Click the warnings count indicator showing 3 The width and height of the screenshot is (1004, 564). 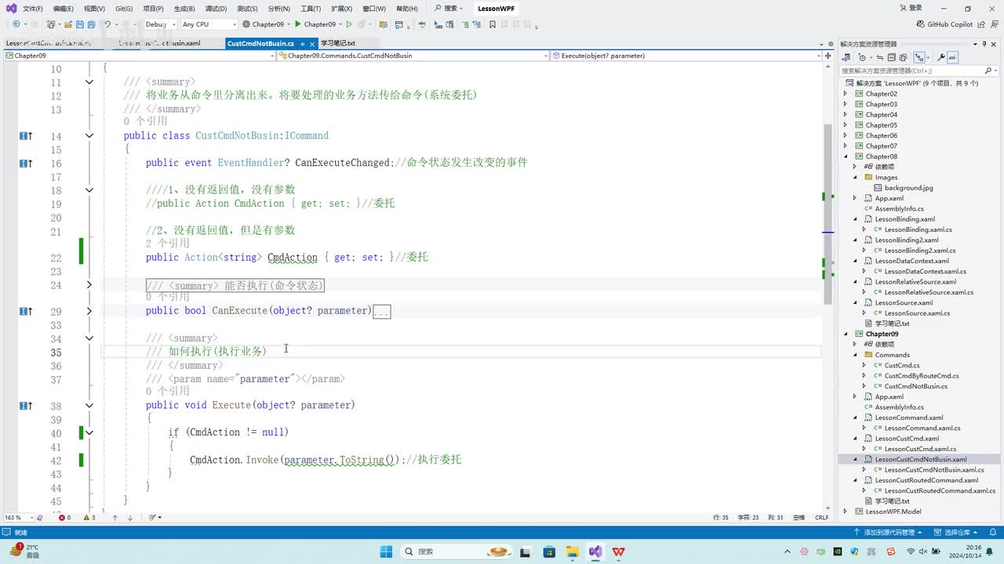point(89,518)
